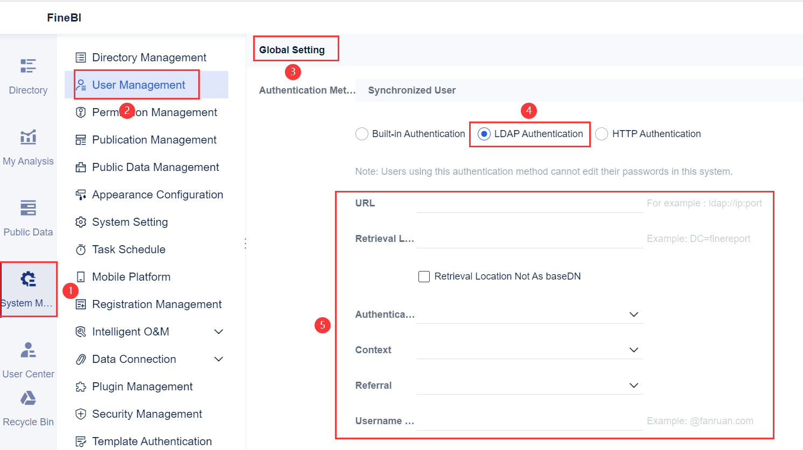Go to Security Management

tap(147, 414)
